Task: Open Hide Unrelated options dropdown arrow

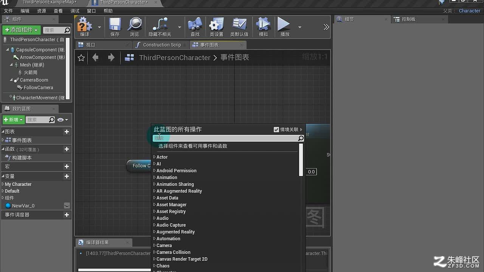Action: click(x=179, y=27)
